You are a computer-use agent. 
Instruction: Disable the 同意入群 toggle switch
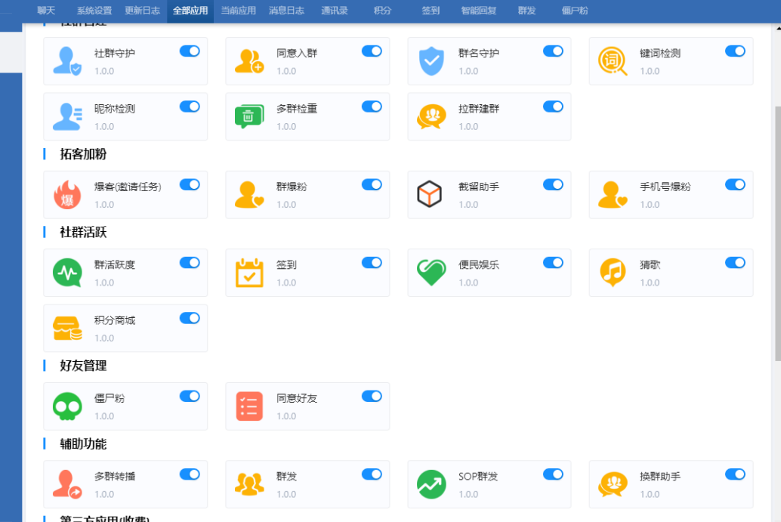[x=372, y=51]
